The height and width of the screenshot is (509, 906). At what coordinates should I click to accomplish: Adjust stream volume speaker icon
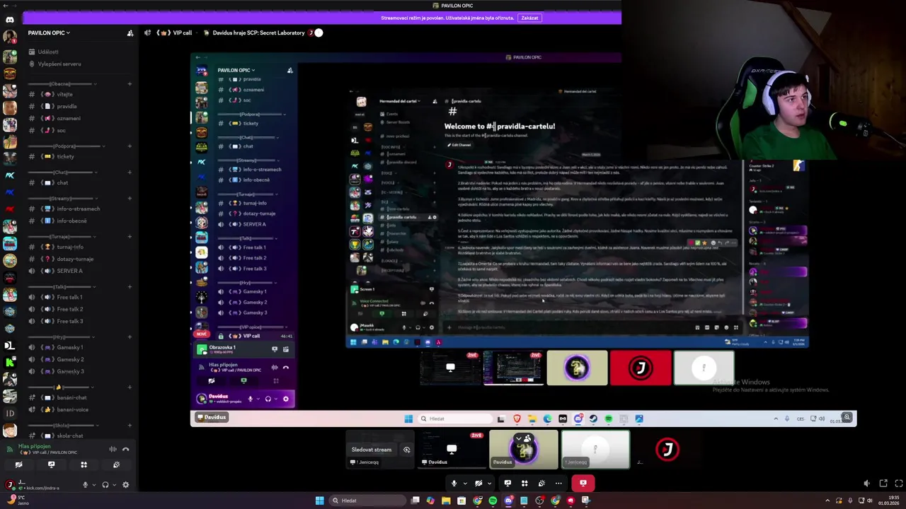[867, 484]
